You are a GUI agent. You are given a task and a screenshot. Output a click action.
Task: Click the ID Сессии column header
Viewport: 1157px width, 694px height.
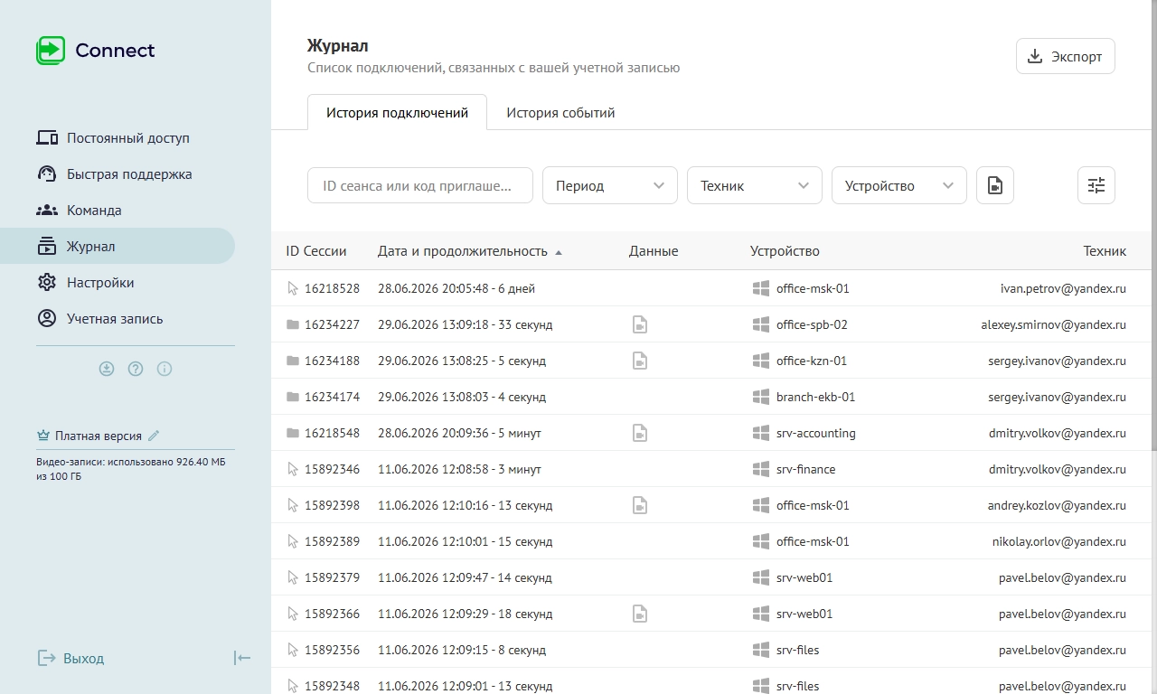tap(316, 251)
